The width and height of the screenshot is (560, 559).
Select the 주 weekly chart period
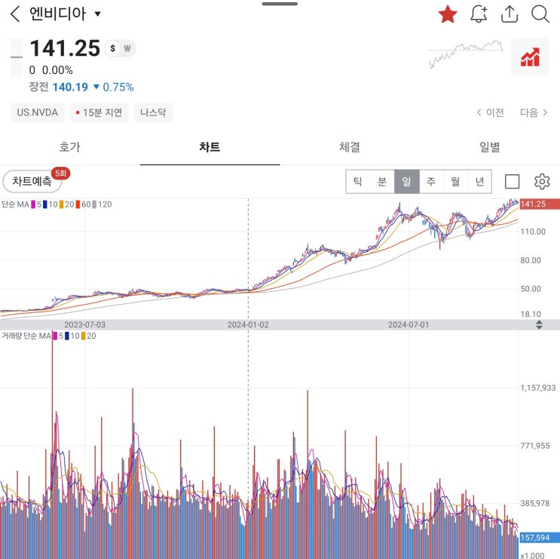coord(431,181)
